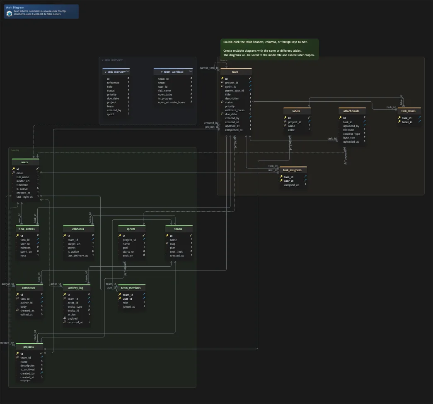Click view icon in v_team_workload header
433x404 pixels.
coord(190,72)
